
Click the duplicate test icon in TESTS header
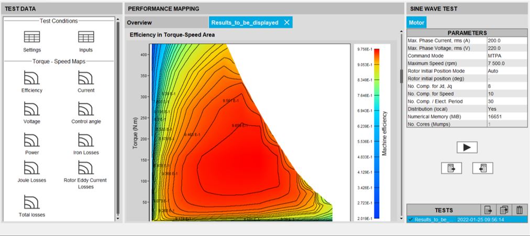click(x=504, y=210)
